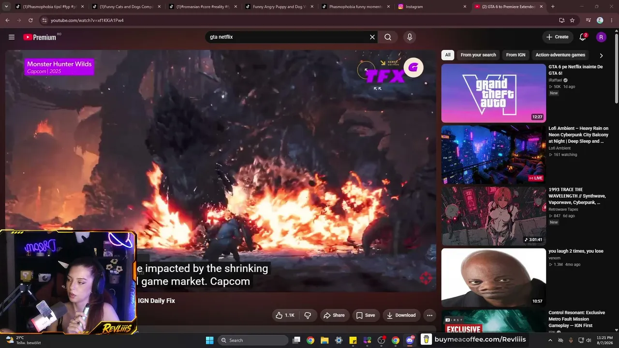Open the Lofi Ambient live stream thumbnail
Viewport: 619px width, 348px height.
[493, 155]
